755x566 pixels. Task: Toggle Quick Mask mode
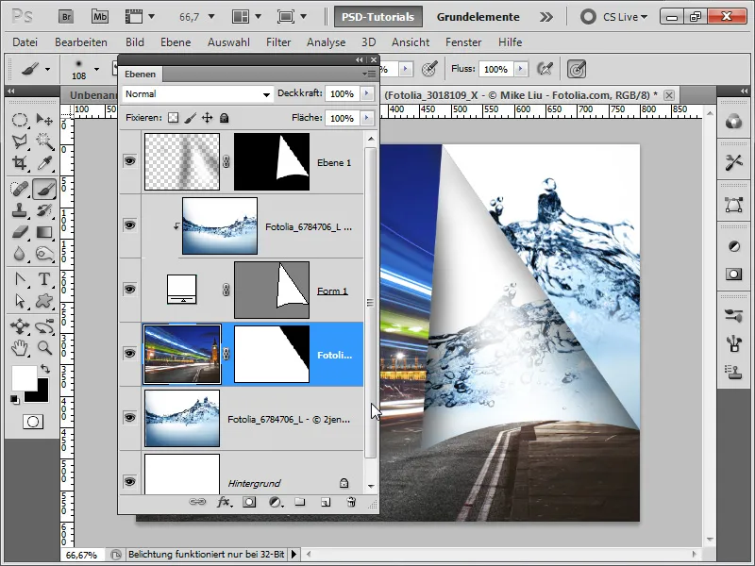point(33,422)
